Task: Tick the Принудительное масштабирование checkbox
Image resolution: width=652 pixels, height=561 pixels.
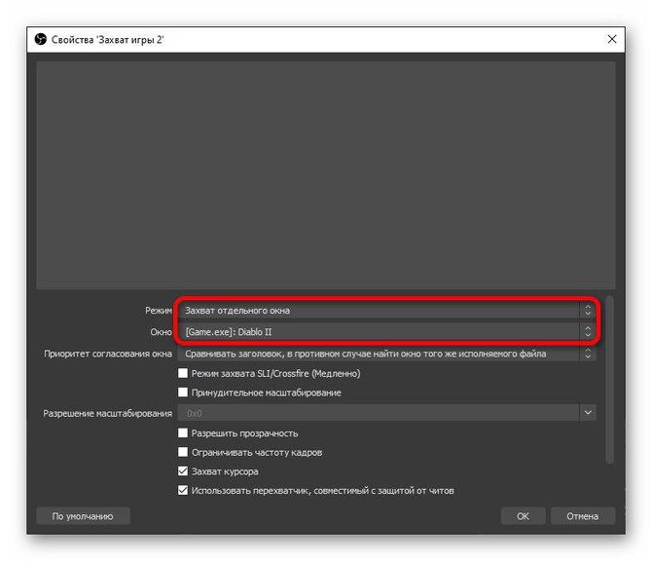Action: [x=183, y=393]
